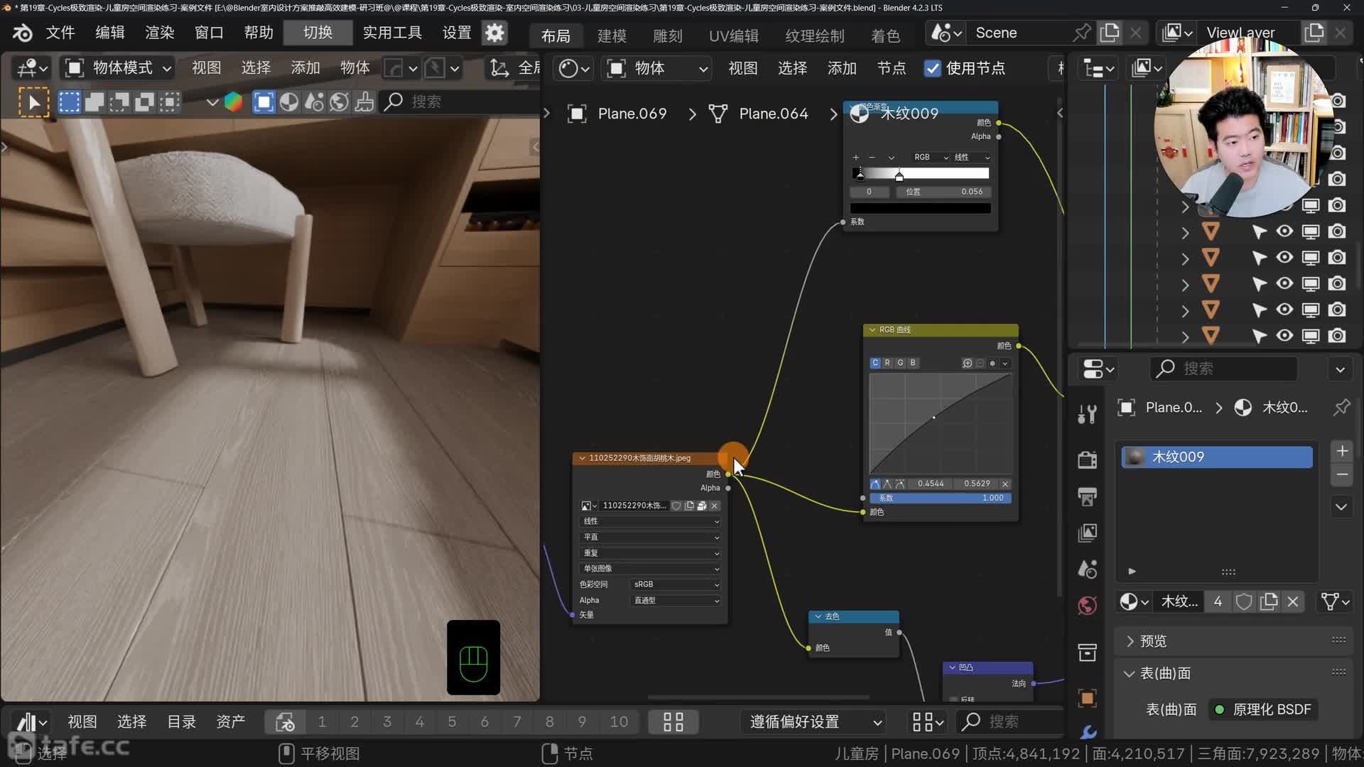Toggle the eye visibility of the first triangle-icon outliner row

(x=1284, y=232)
